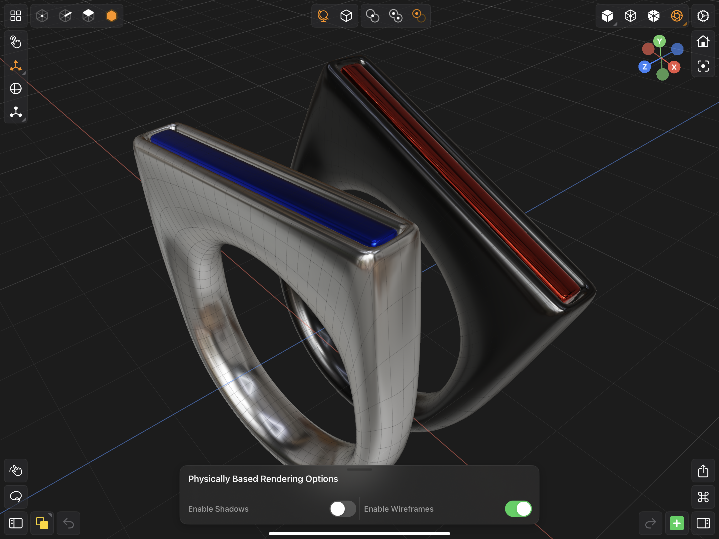719x539 pixels.
Task: Select the orange PBR rendering mode
Action: coord(677,16)
